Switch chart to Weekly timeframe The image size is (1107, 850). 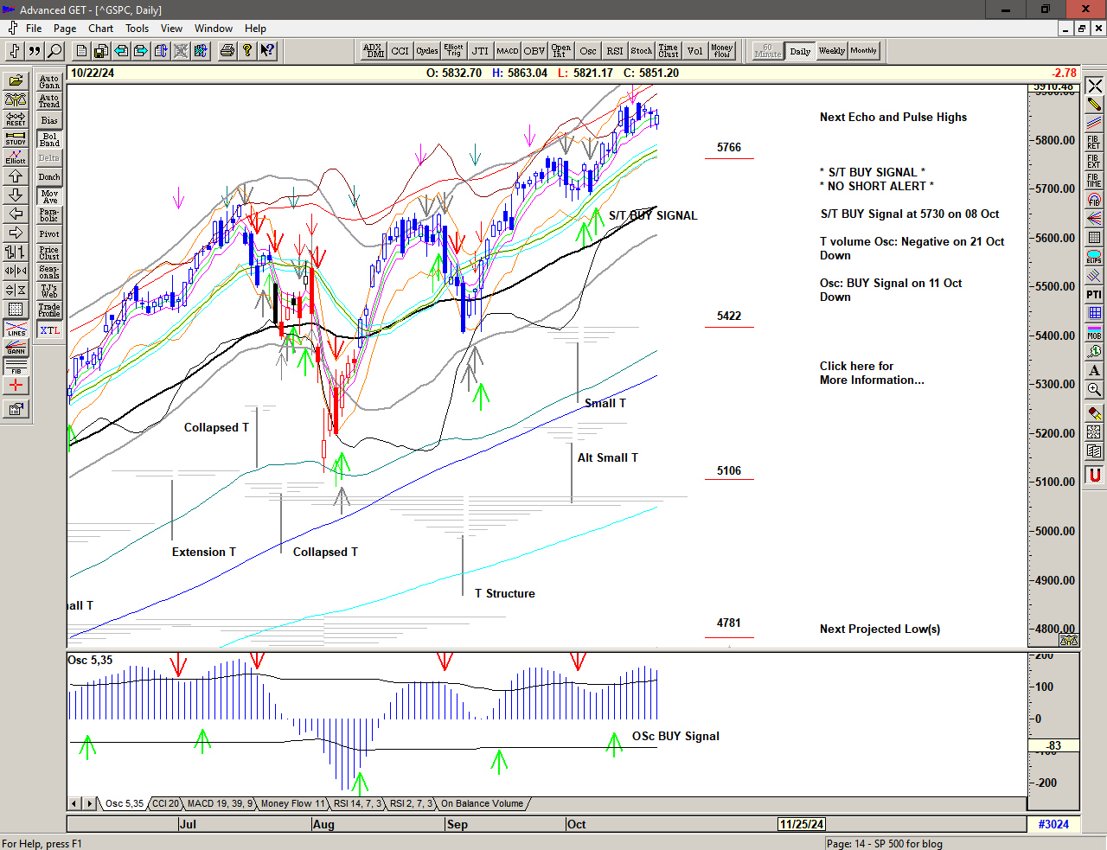point(831,51)
